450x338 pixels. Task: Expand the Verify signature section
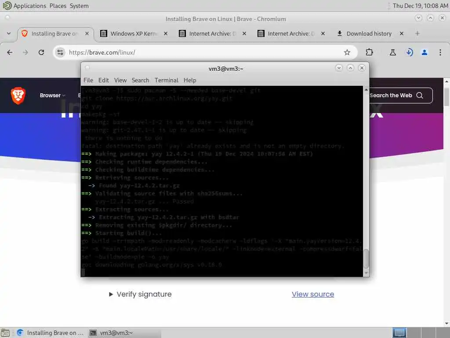point(140,294)
